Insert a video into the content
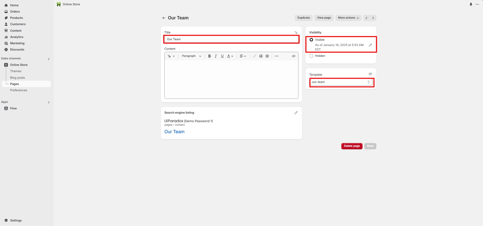The width and height of the screenshot is (483, 226). (x=267, y=56)
